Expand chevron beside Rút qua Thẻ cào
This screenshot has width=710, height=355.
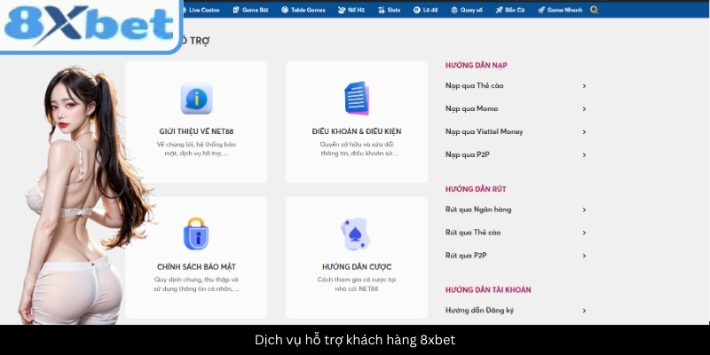pos(584,233)
